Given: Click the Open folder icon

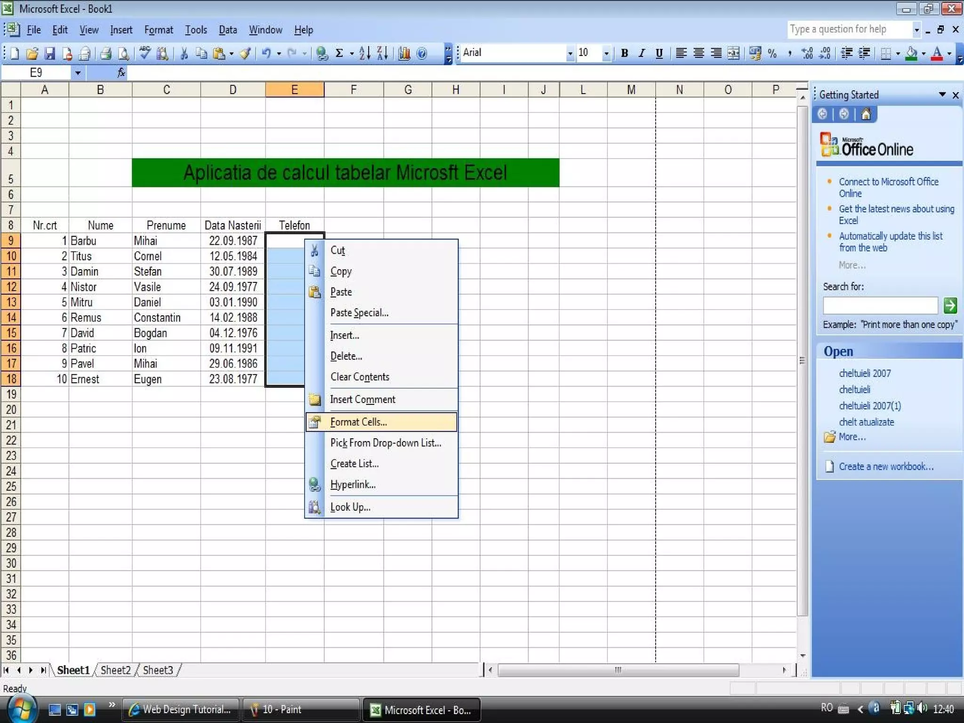Looking at the screenshot, I should point(32,53).
